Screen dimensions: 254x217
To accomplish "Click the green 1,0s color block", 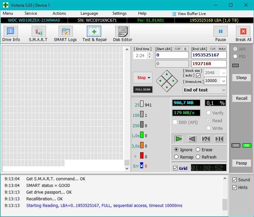I will [x=142, y=135].
